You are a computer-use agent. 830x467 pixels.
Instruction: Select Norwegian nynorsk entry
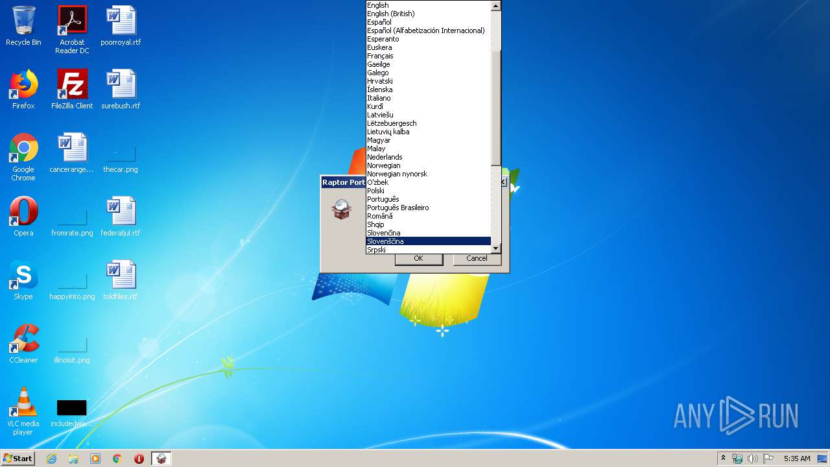click(429, 174)
